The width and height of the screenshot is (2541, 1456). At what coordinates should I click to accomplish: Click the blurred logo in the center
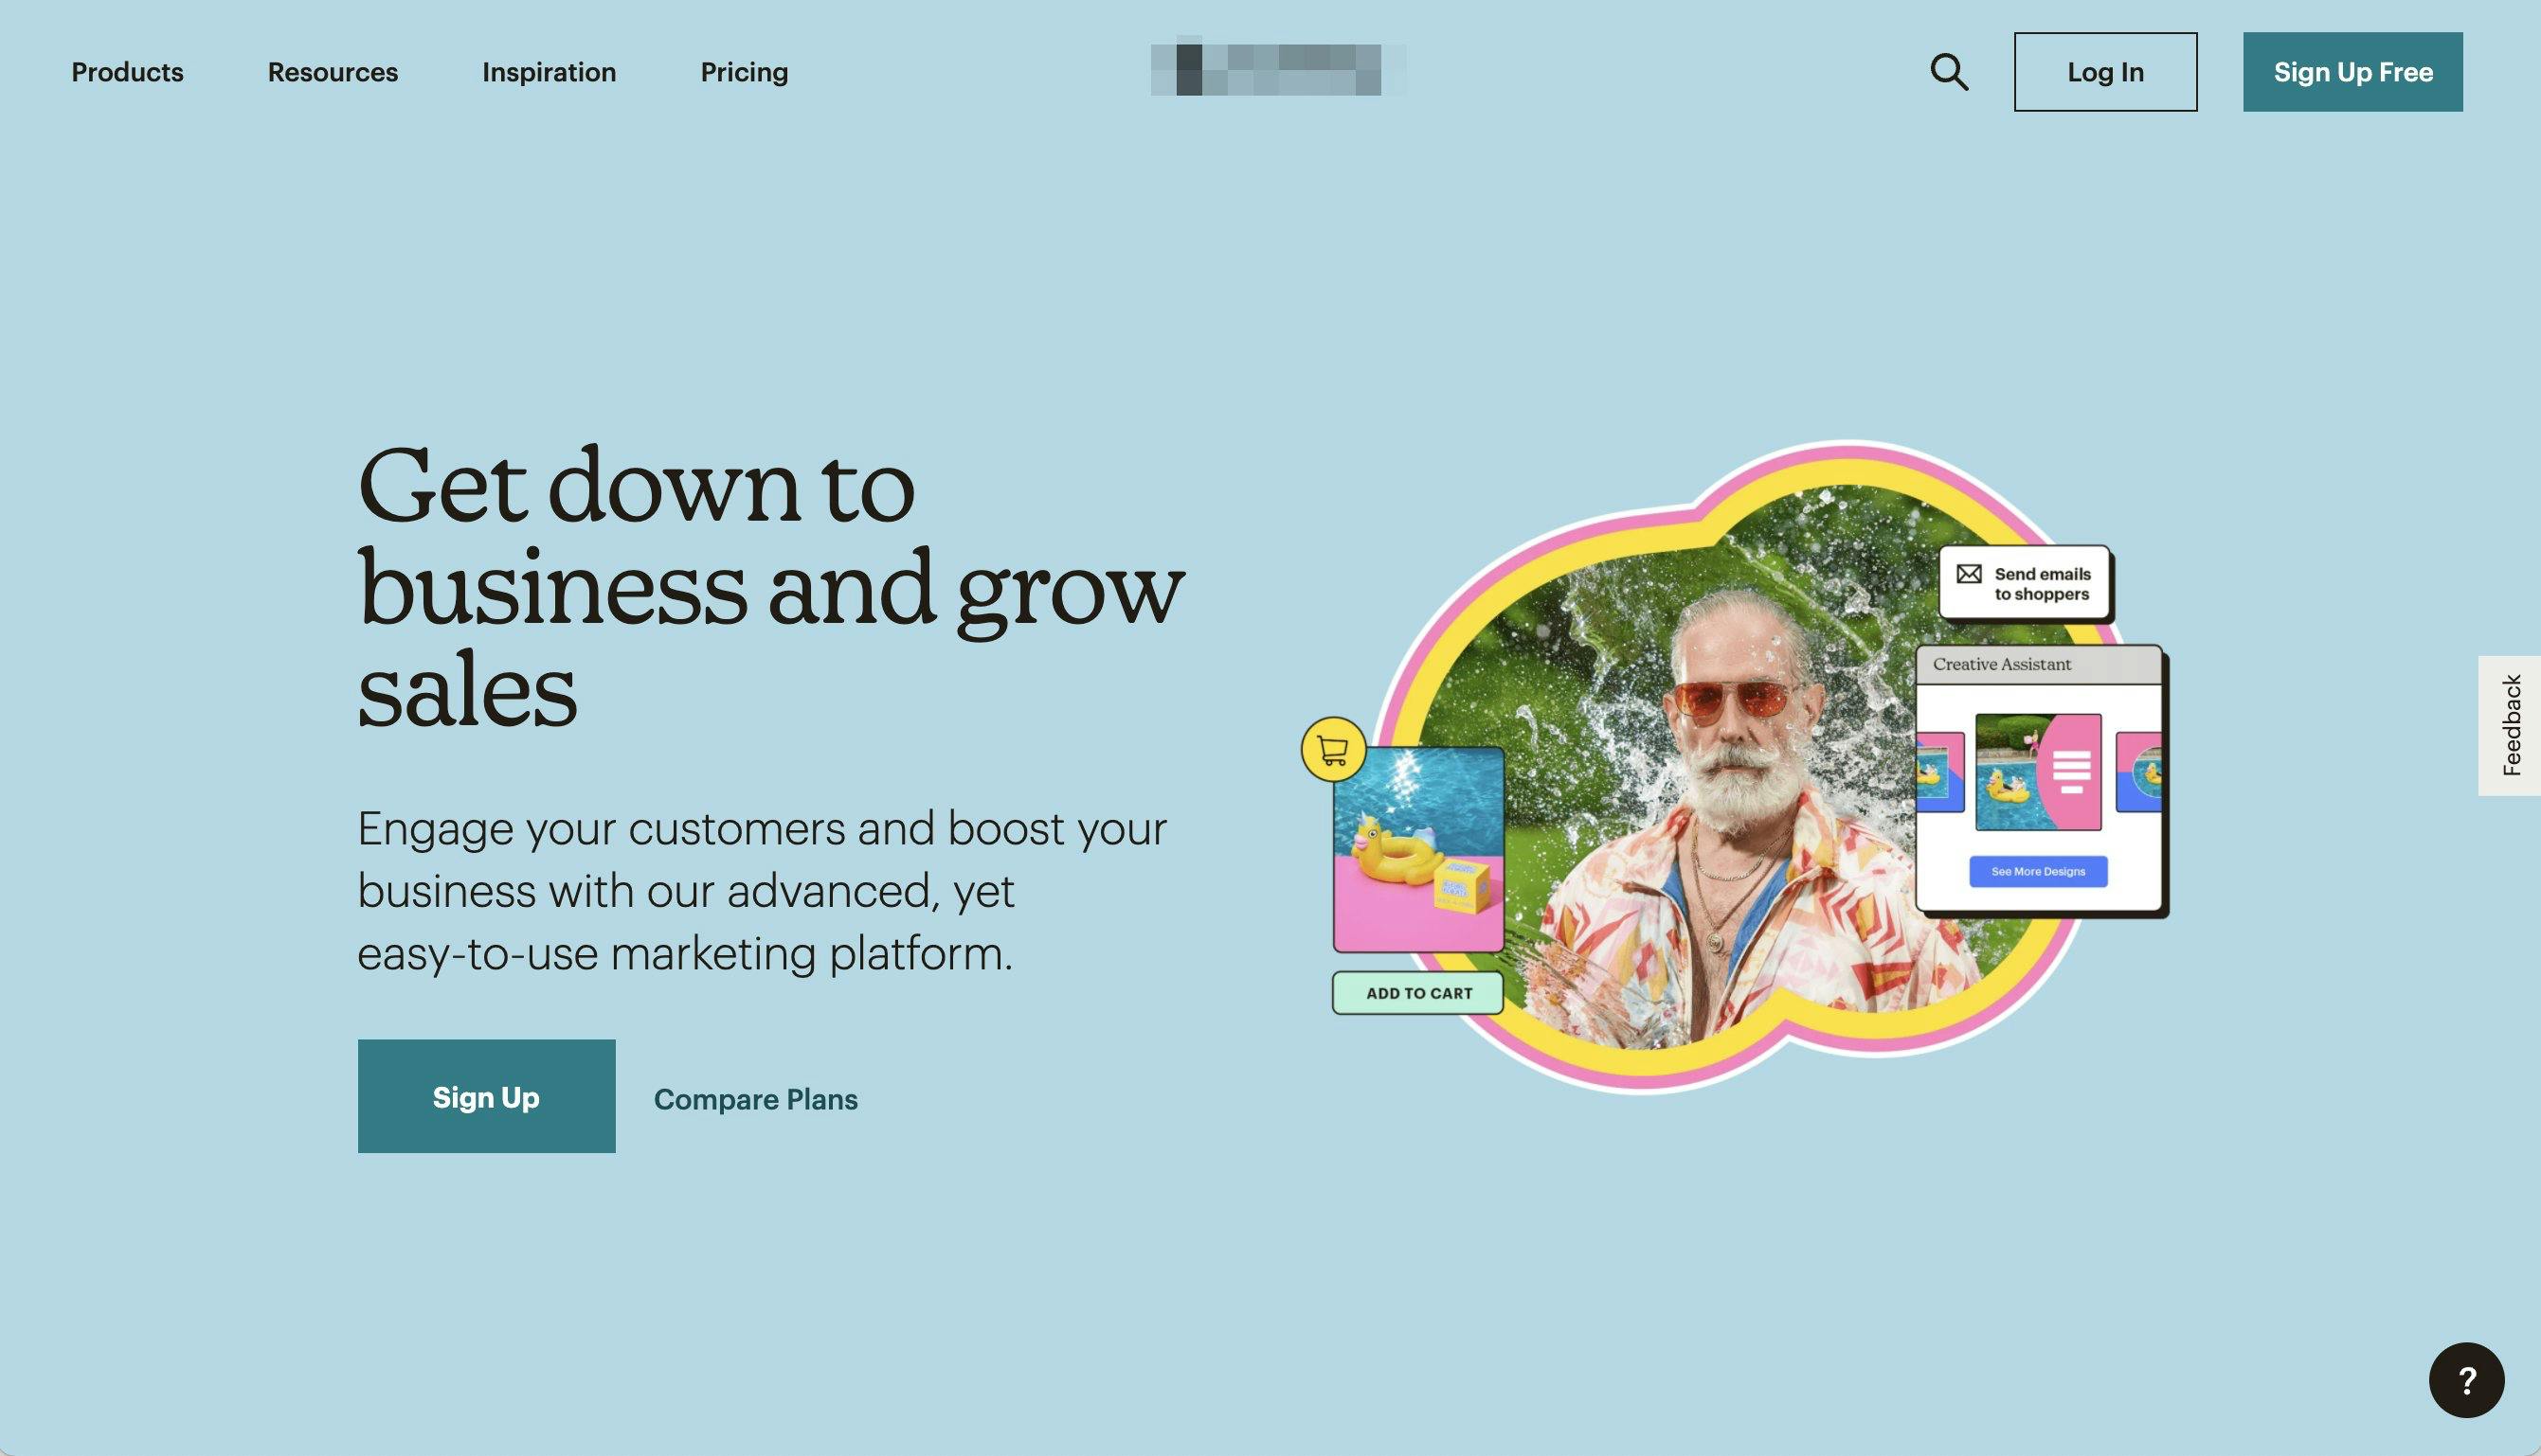(1269, 70)
